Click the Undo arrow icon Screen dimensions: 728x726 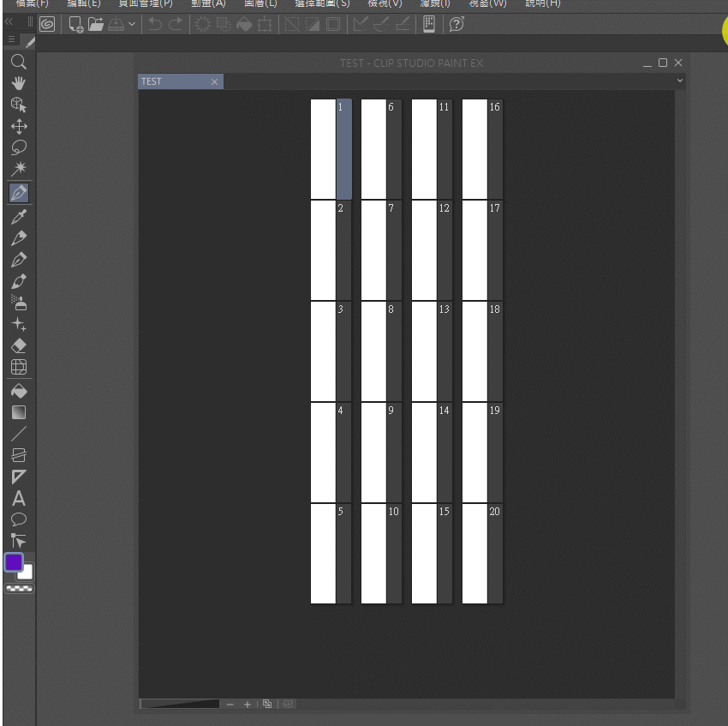click(x=155, y=24)
